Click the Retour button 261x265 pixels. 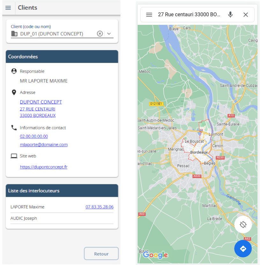tap(101, 254)
